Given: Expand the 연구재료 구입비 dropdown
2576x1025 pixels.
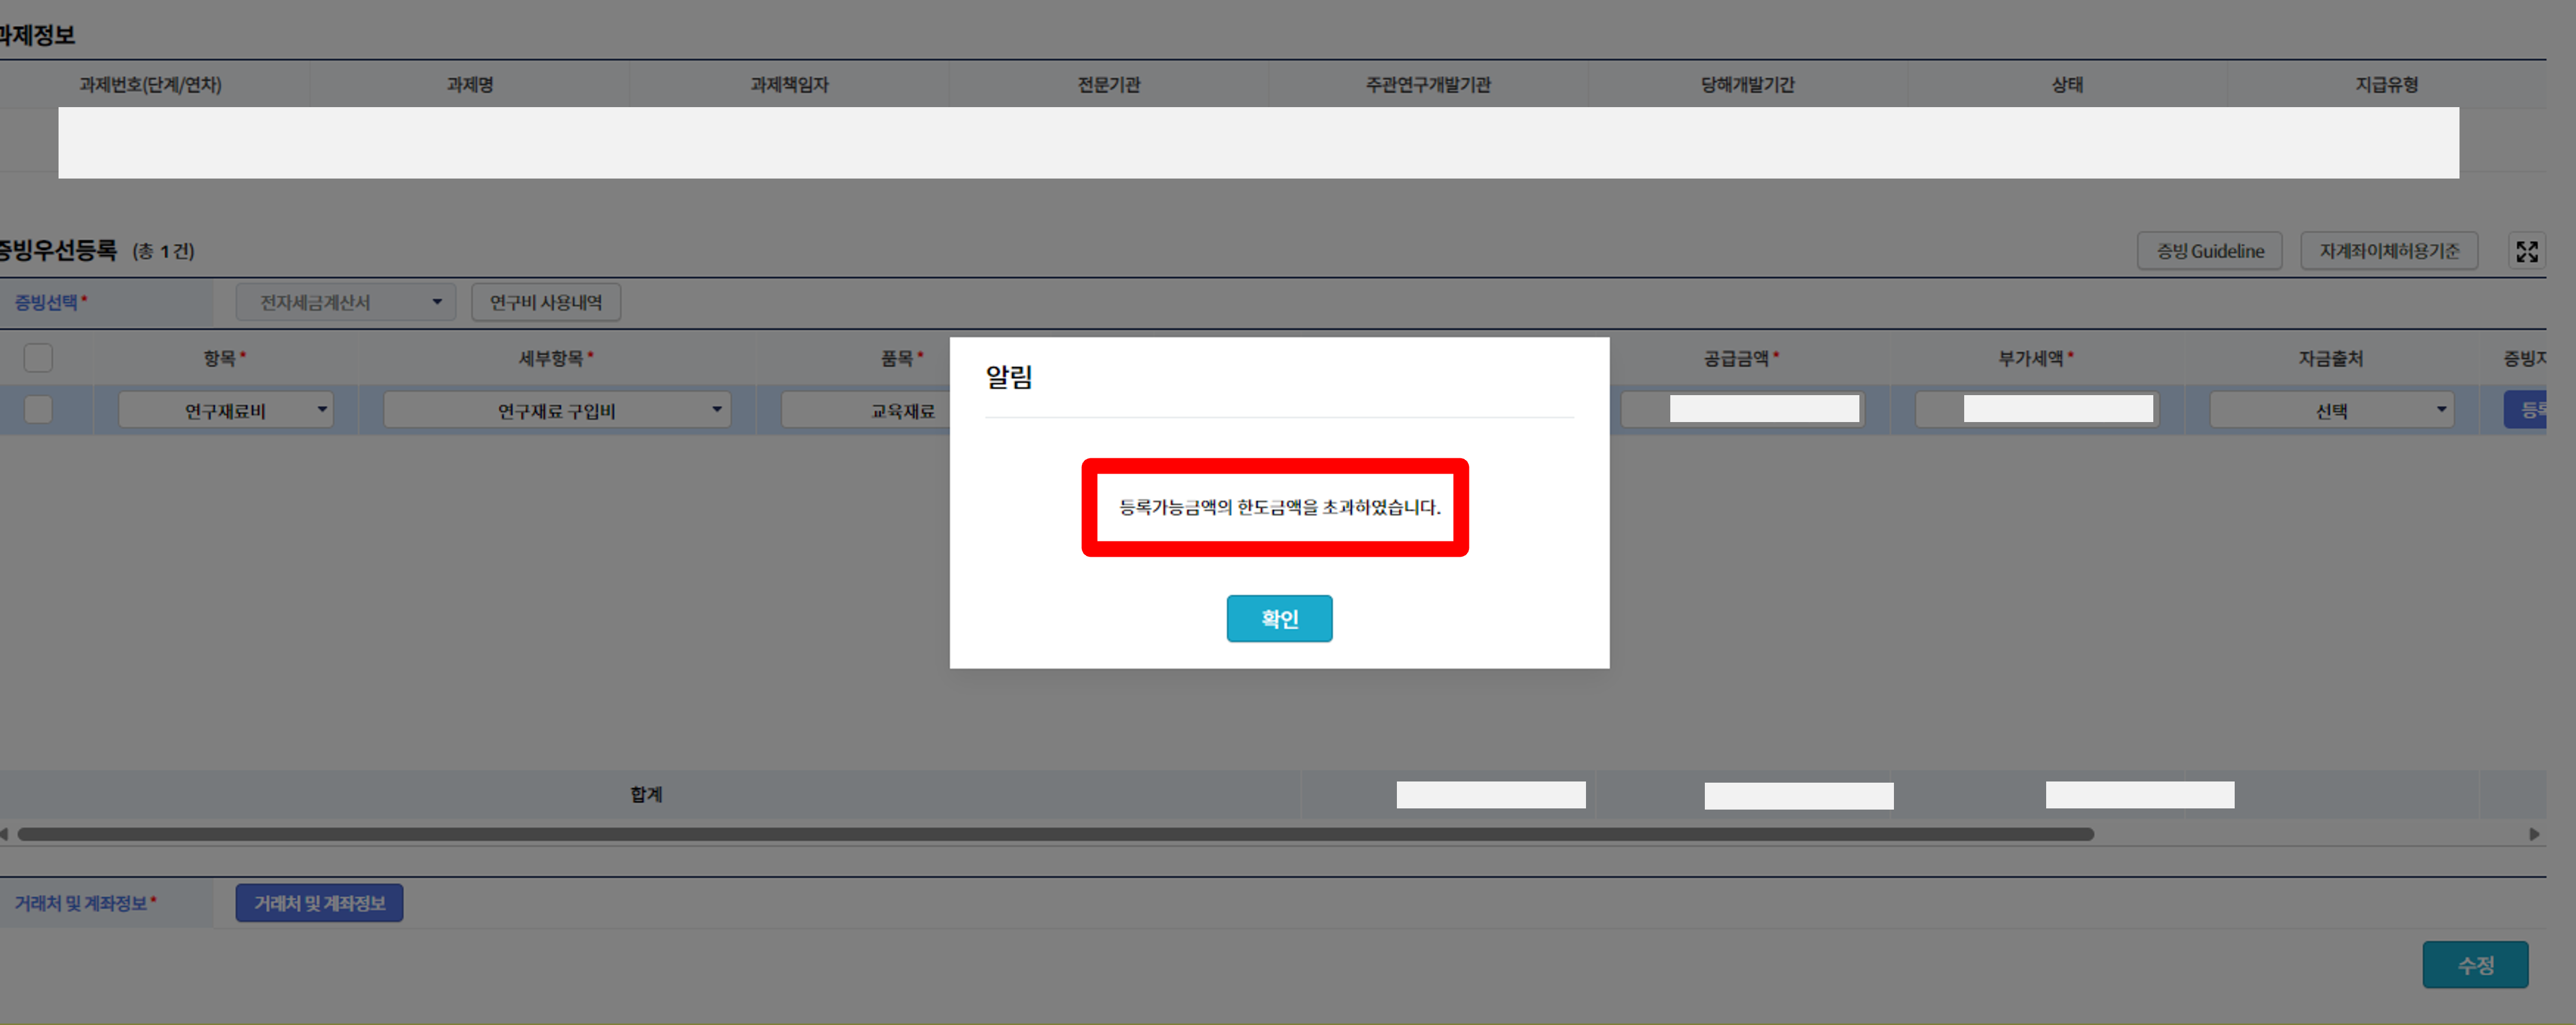Looking at the screenshot, I should [x=556, y=410].
